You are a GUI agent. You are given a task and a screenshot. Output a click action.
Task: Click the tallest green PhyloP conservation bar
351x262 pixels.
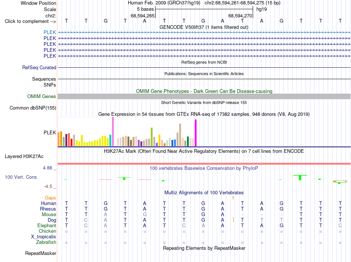tap(300, 178)
